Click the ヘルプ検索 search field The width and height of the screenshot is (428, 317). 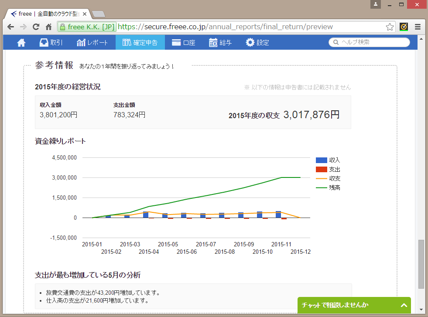369,42
